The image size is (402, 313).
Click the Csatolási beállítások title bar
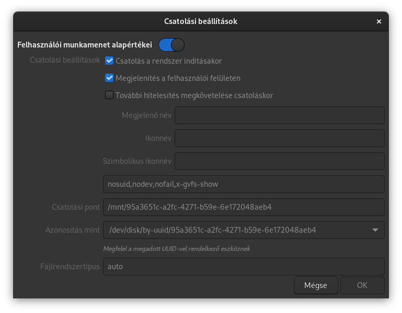(201, 21)
